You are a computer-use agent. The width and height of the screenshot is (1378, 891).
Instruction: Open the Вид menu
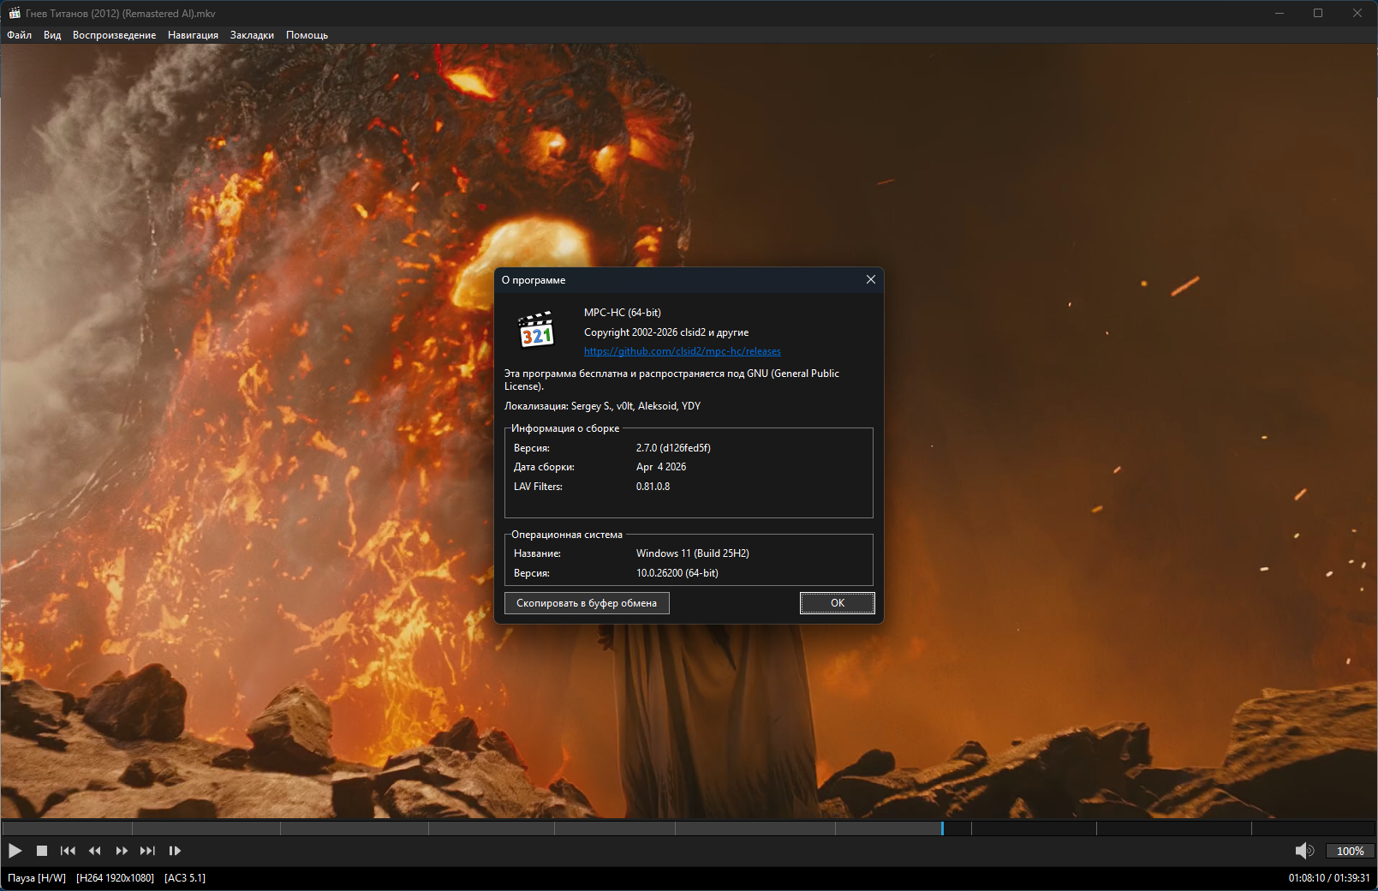52,35
